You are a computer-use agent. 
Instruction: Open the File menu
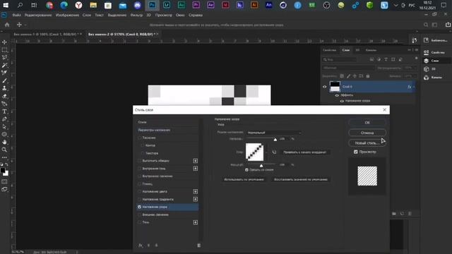point(16,15)
